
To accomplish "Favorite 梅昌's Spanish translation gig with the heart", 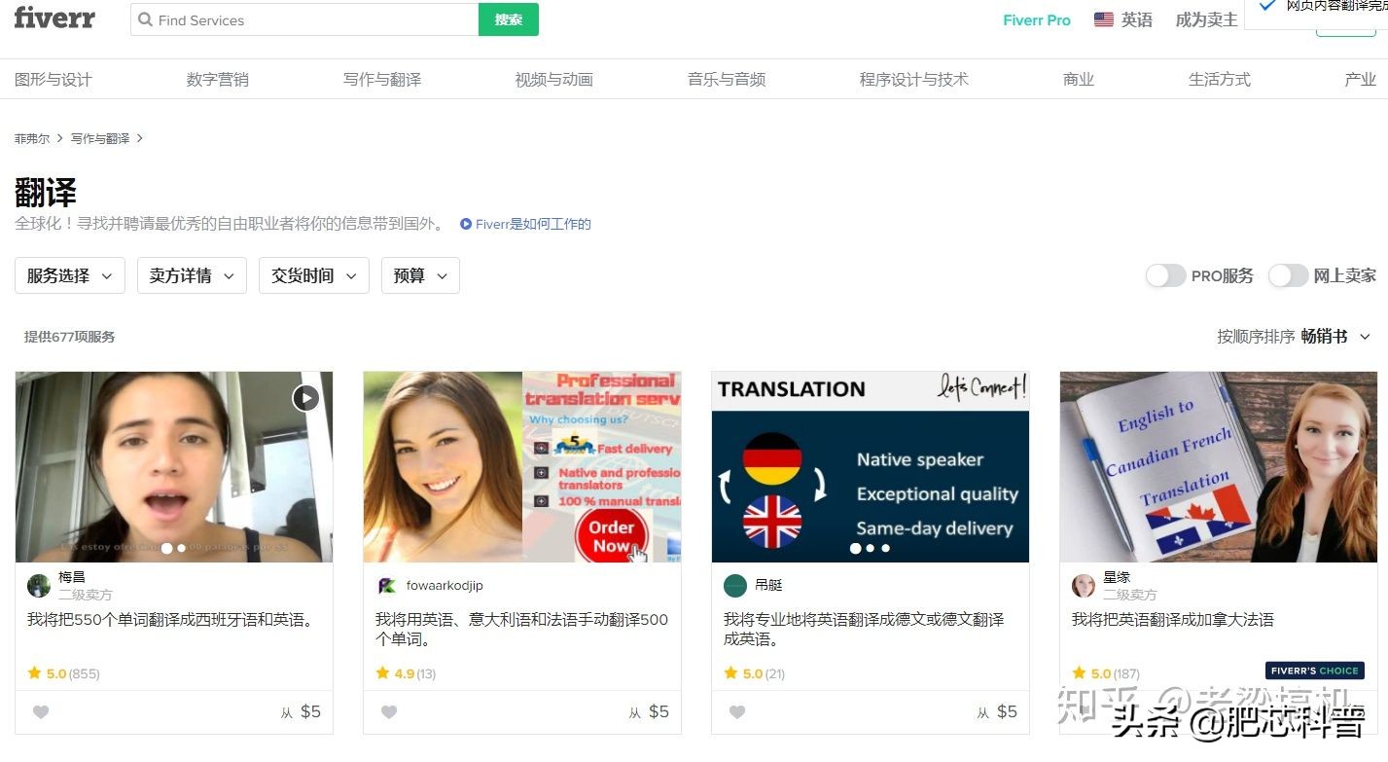I will point(41,711).
